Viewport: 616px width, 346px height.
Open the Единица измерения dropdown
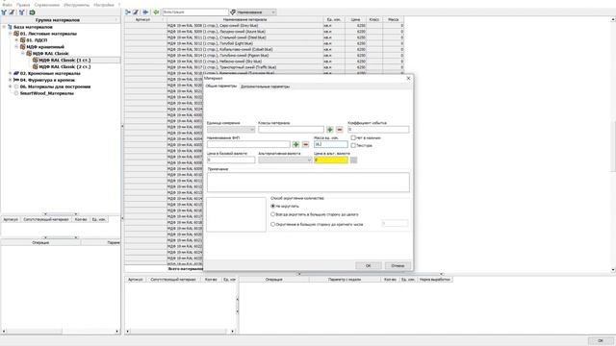point(231,130)
